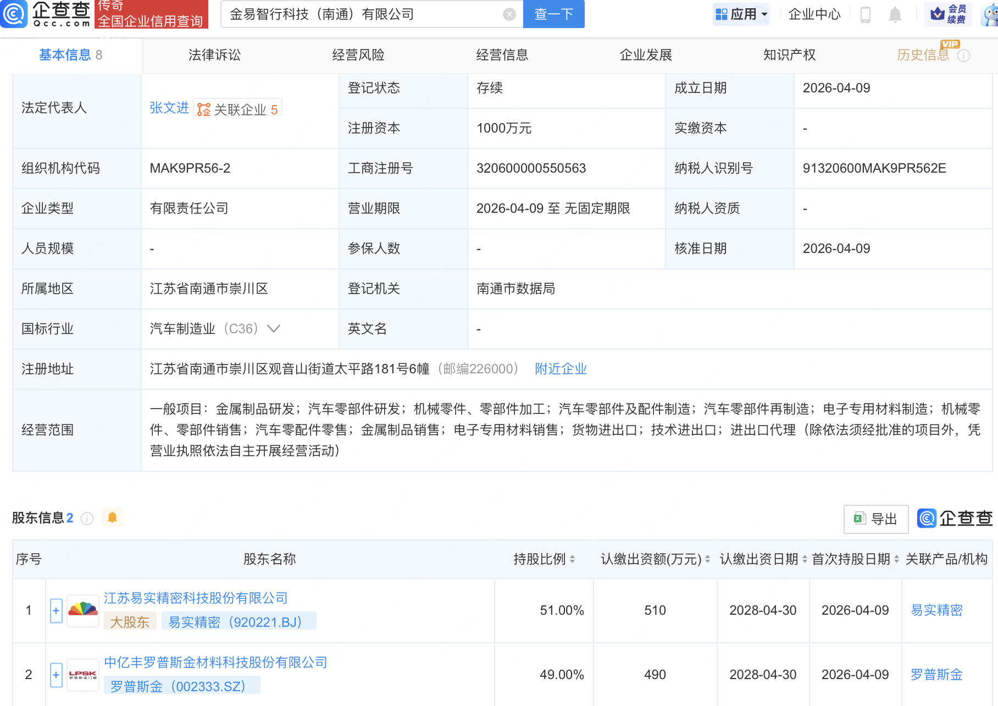
Task: Expand the 应用 dropdown menu
Action: pos(741,14)
